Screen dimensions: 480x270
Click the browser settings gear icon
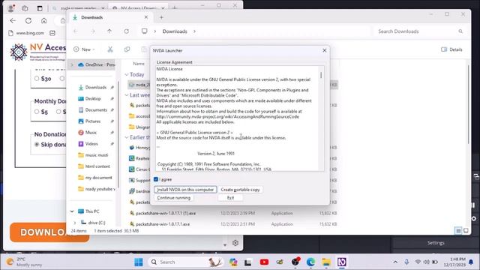235,243
